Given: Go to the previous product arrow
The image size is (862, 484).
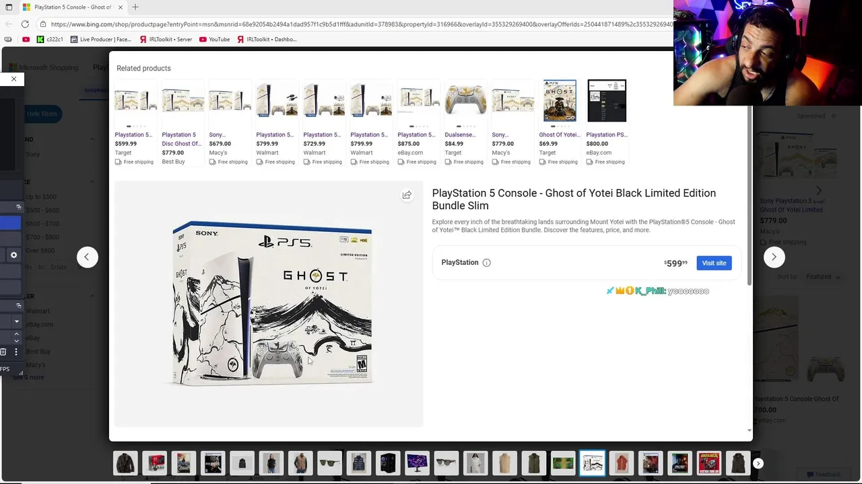Looking at the screenshot, I should [x=87, y=257].
